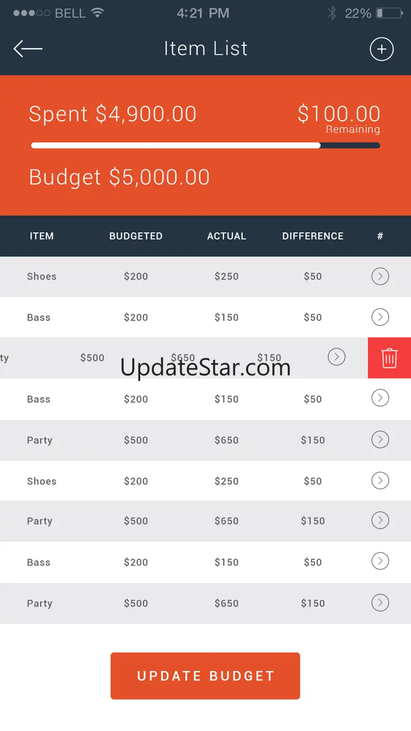The height and width of the screenshot is (731, 411).
Task: Tap the battery icon in status bar
Action: (x=389, y=13)
